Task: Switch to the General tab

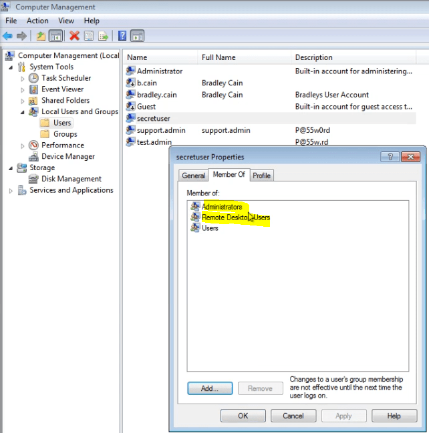Action: click(x=193, y=175)
